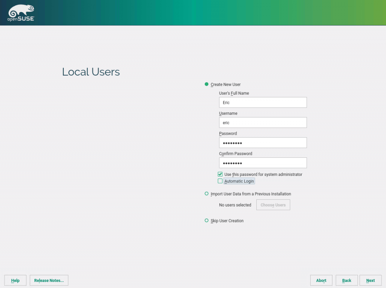The height and width of the screenshot is (288, 386).
Task: Go Back to the previous step
Action: click(x=346, y=280)
